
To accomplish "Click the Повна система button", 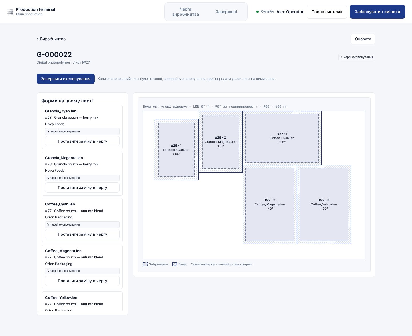I will [x=327, y=12].
